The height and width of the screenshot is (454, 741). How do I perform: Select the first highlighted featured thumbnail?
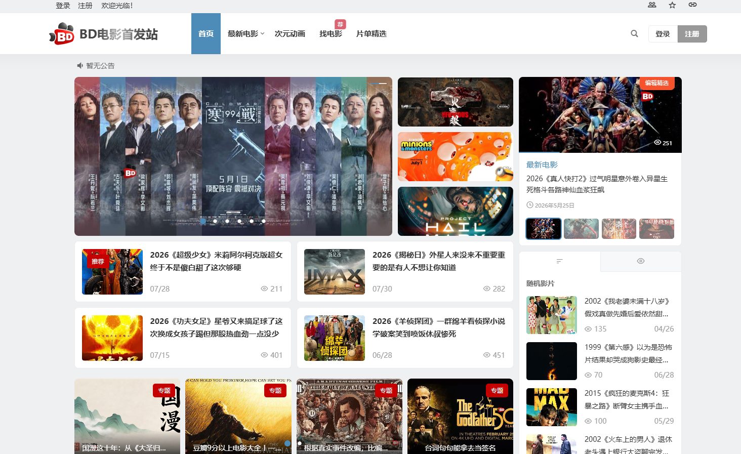pyautogui.click(x=544, y=229)
